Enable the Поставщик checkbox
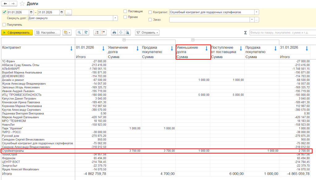 pos(125,11)
